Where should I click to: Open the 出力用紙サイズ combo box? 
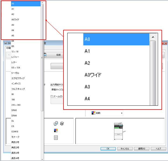pyautogui.click(x=57, y=90)
